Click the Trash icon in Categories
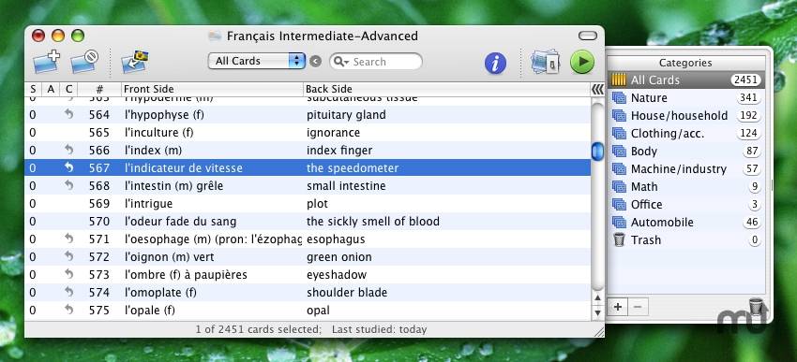Viewport: 797px width, 362px height. pos(619,239)
